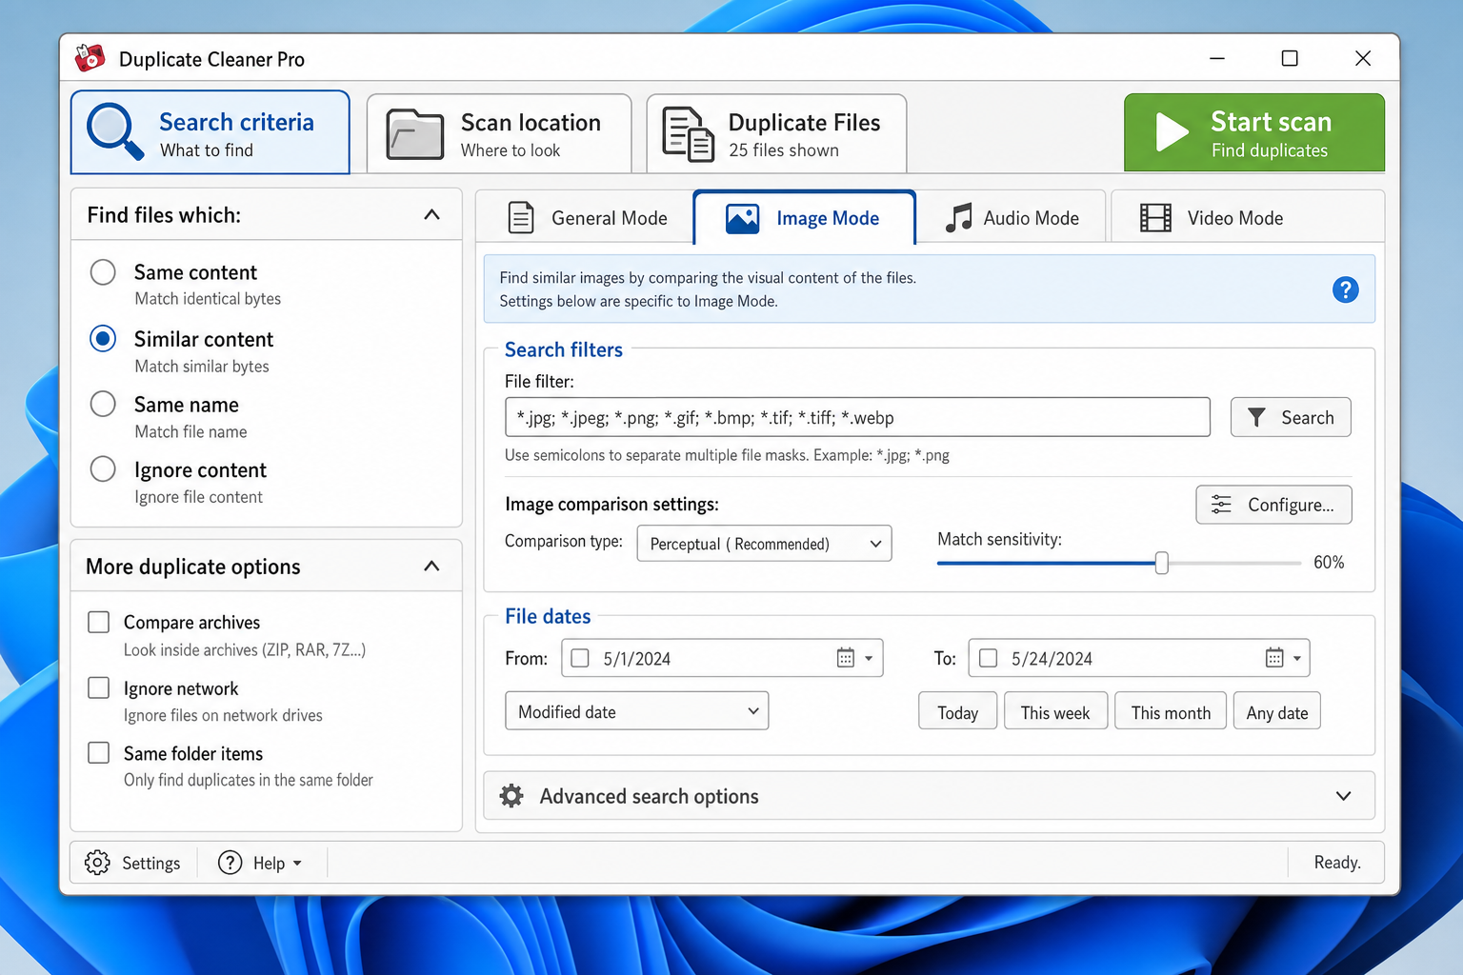The height and width of the screenshot is (975, 1463).
Task: Select the Same name radio option
Action: 103,404
